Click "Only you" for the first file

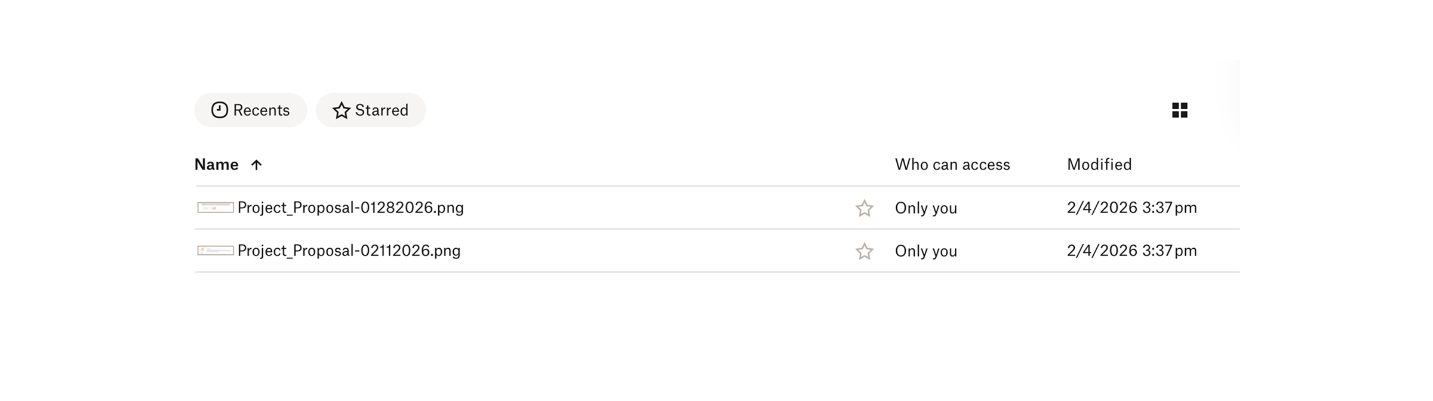[926, 208]
